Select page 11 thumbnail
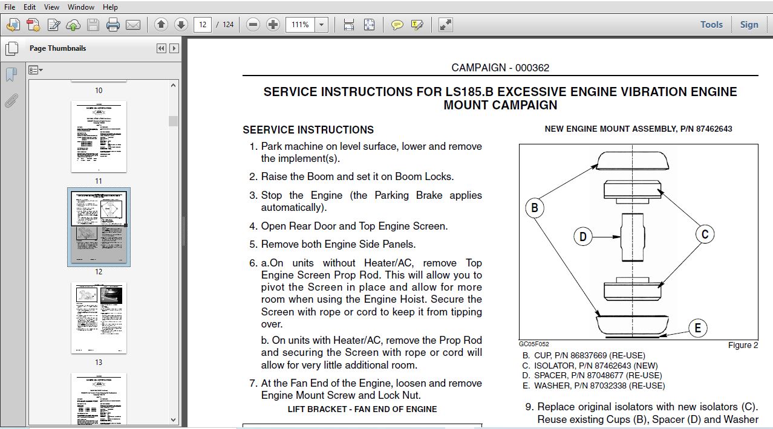This screenshot has height=429, width=773. [x=99, y=137]
